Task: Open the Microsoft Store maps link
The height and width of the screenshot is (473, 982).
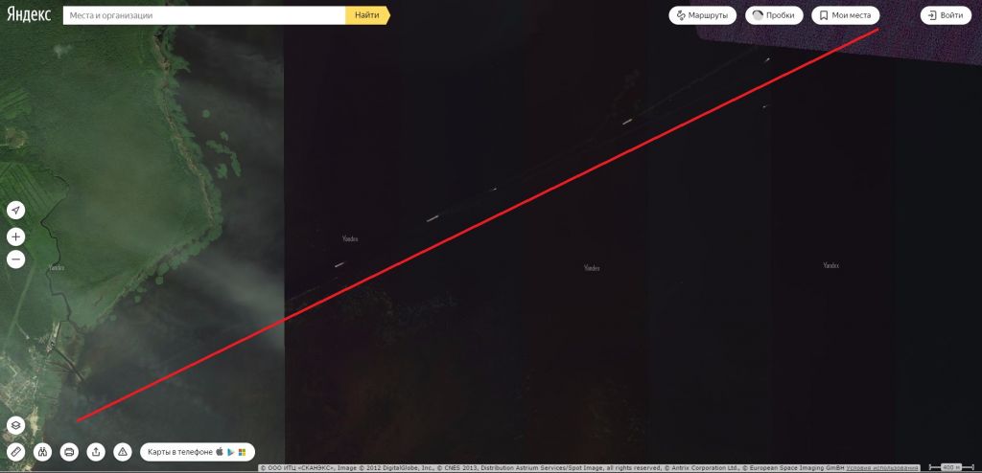Action: [x=242, y=452]
